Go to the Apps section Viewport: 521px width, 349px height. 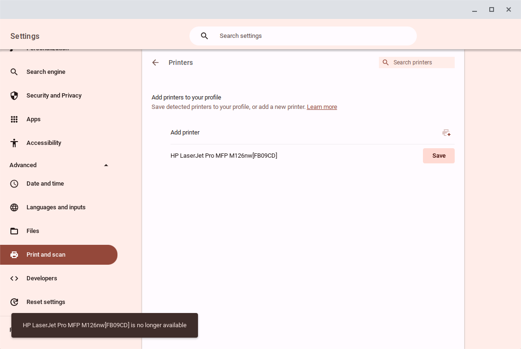pos(59,119)
